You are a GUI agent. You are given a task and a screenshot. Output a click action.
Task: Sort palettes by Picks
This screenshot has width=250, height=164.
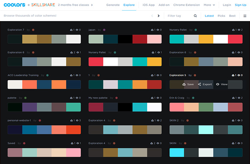click(221, 16)
